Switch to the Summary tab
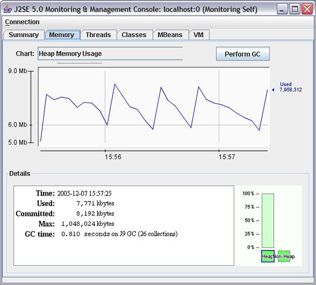 pos(24,35)
